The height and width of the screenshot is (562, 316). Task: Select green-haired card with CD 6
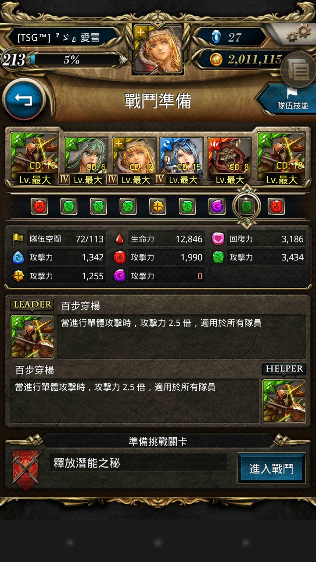86,161
